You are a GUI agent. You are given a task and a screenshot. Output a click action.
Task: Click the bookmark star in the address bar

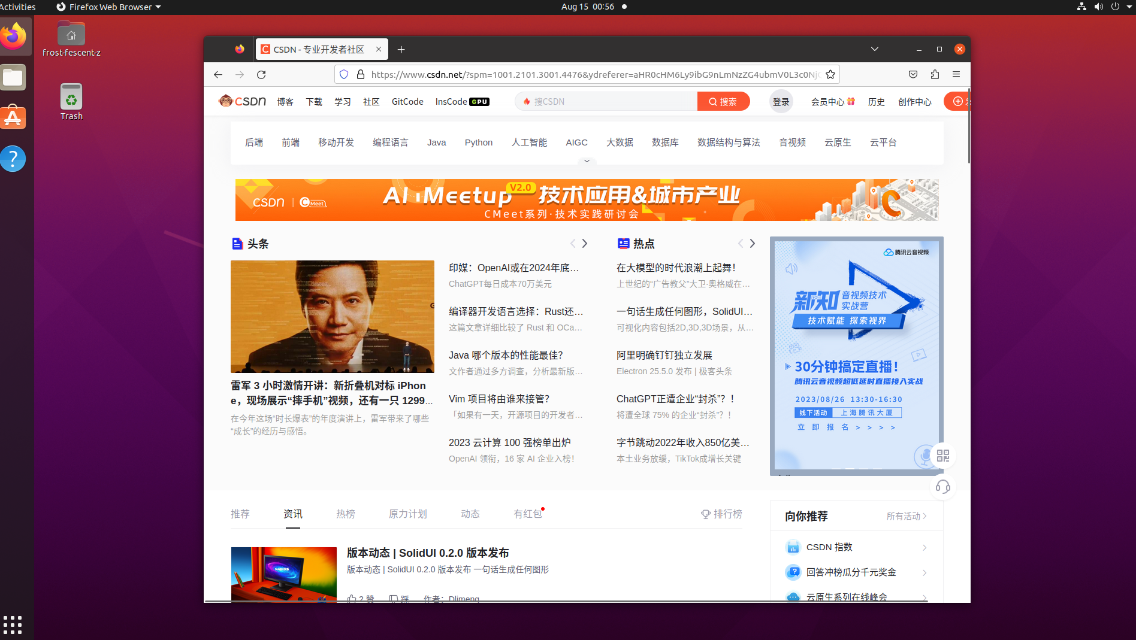point(830,74)
